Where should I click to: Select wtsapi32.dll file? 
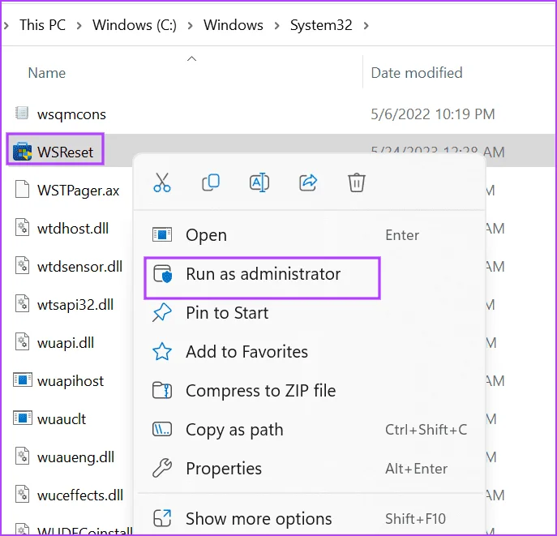tap(75, 305)
